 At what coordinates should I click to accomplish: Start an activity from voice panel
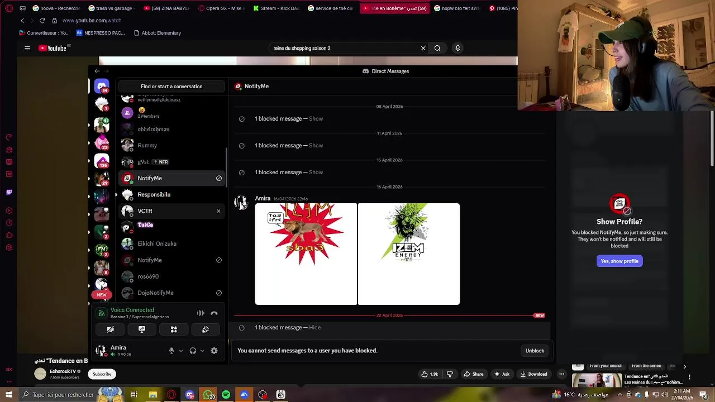click(174, 329)
